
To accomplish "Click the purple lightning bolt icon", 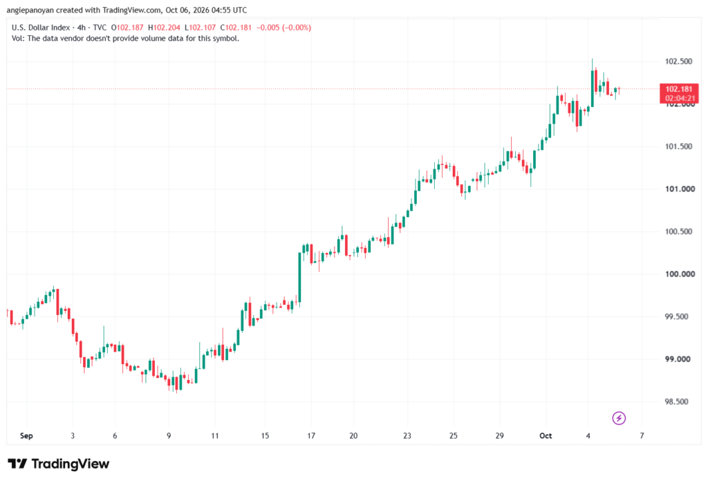I will [619, 418].
